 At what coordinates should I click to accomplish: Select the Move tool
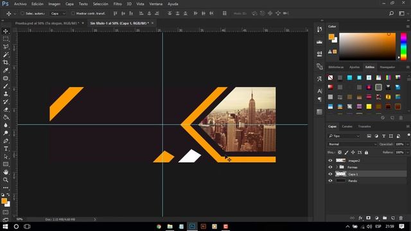(x=6, y=31)
